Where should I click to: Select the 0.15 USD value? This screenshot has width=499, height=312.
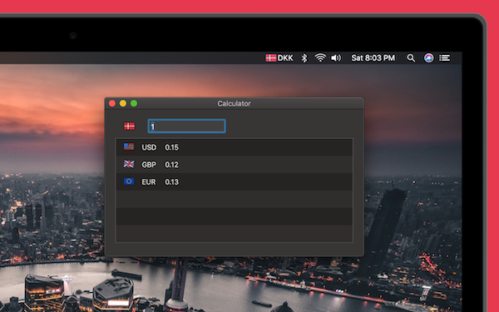click(171, 147)
